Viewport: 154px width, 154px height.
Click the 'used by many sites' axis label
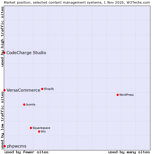click(129, 152)
